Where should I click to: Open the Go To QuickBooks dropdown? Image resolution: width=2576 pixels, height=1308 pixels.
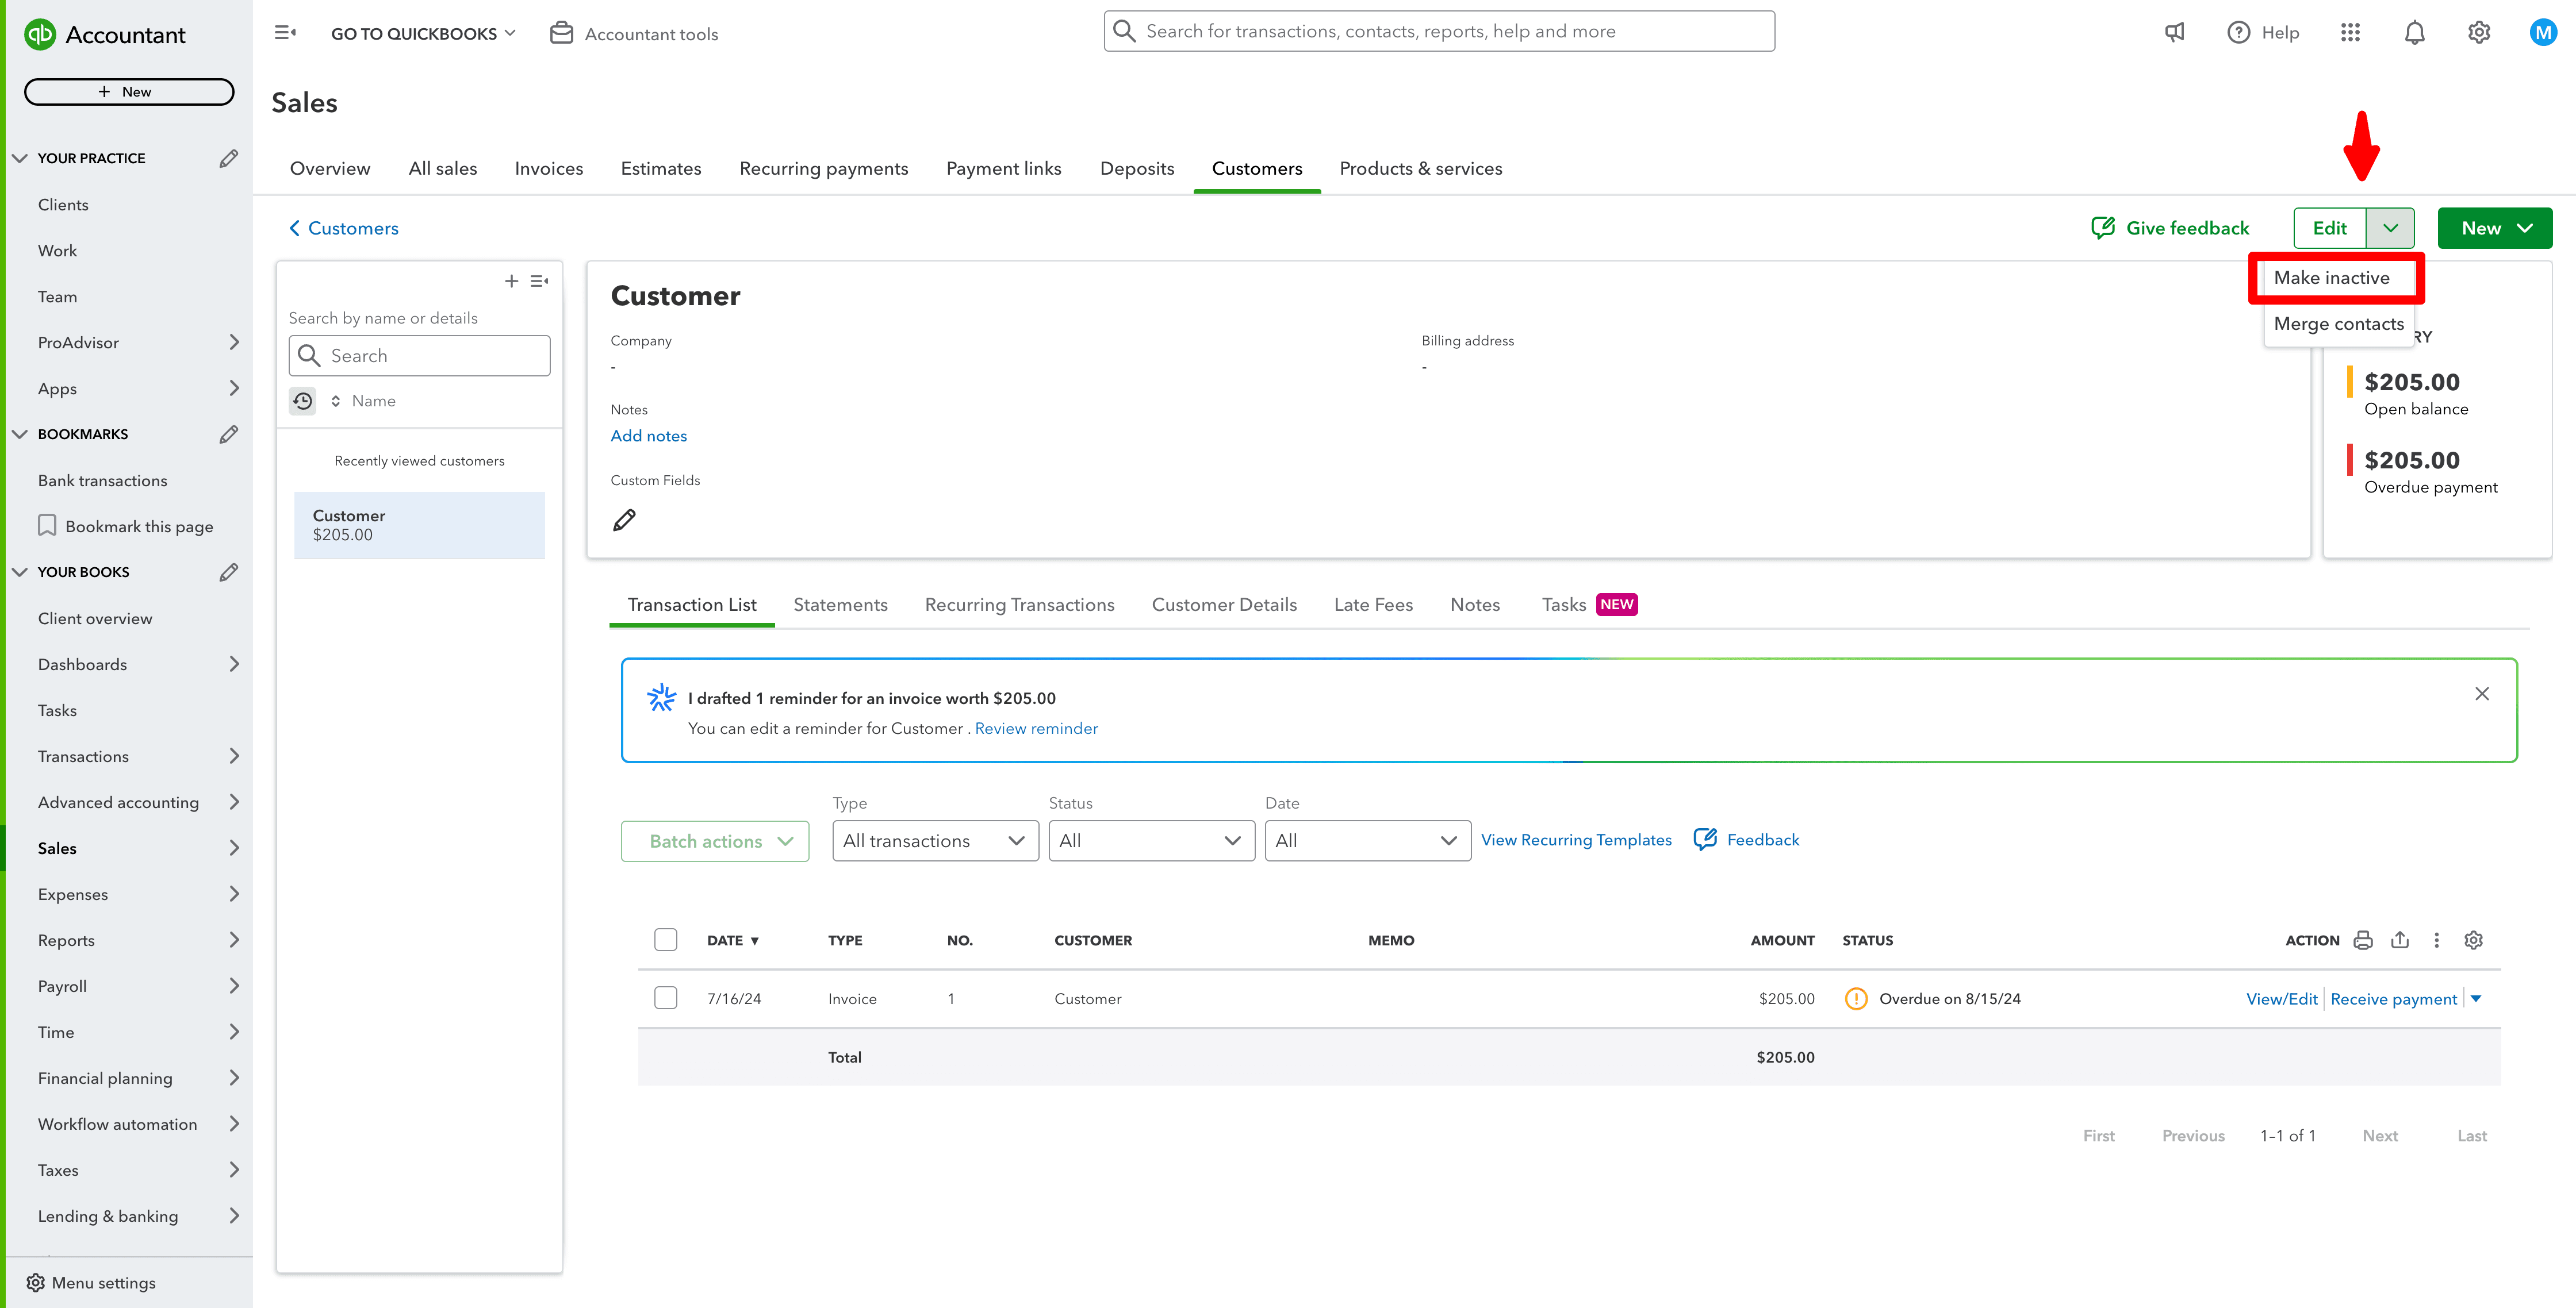(x=423, y=33)
